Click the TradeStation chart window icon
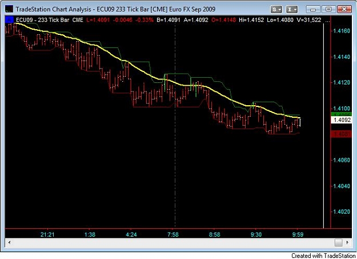 [9, 9]
